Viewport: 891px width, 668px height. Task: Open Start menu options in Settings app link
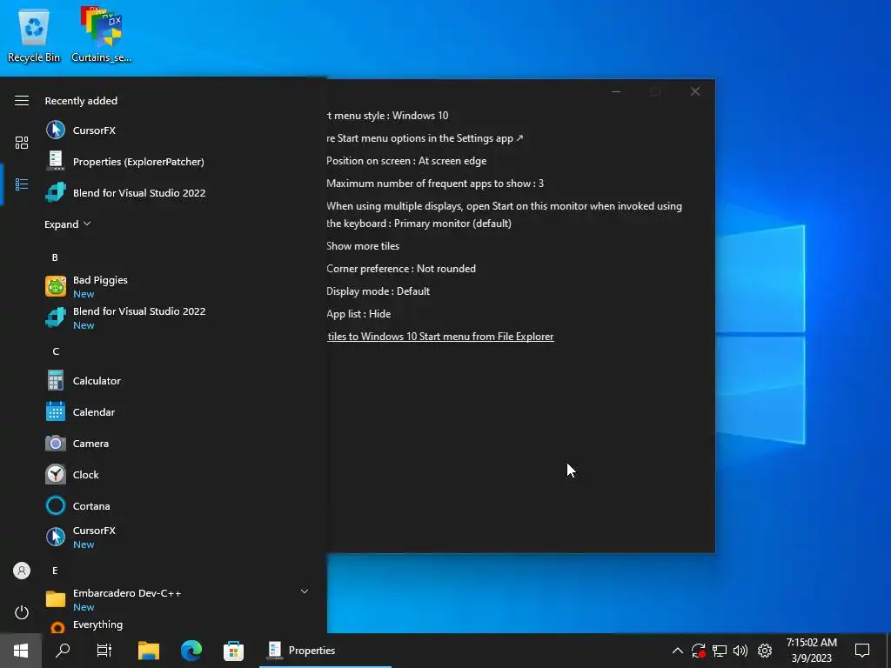(425, 138)
